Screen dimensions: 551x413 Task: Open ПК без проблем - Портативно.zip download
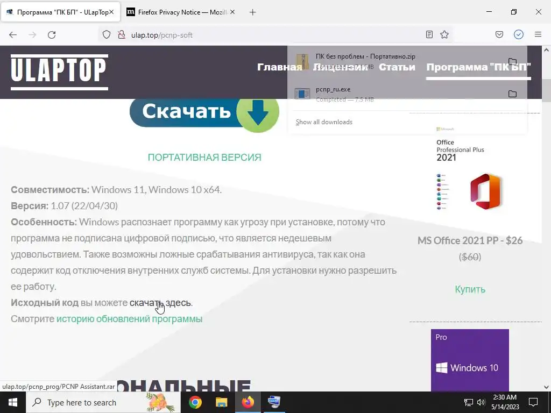tap(397, 61)
